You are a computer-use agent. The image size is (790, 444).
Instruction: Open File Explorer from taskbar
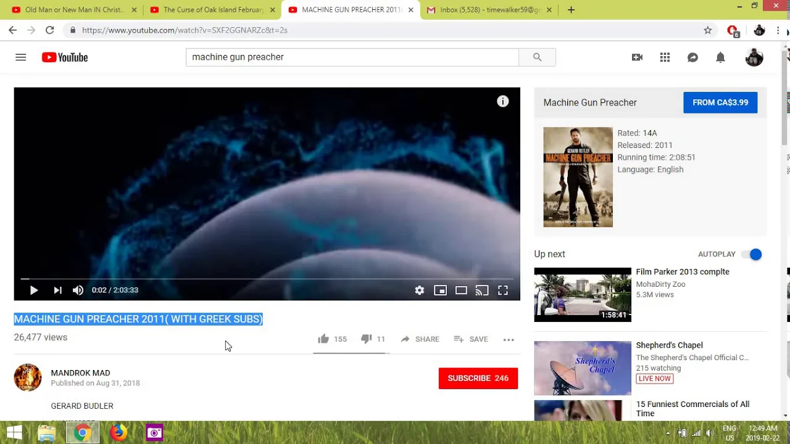(x=47, y=433)
